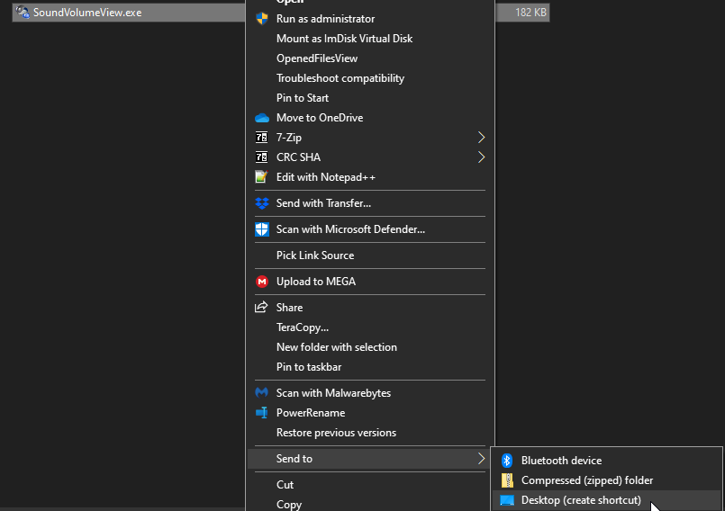Click the Microsoft Defender shield icon

pos(262,229)
